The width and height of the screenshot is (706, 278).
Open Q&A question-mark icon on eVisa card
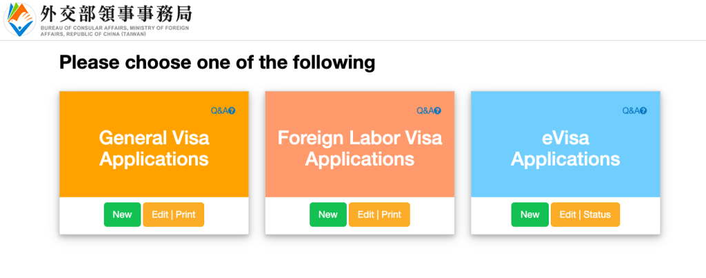(x=644, y=111)
